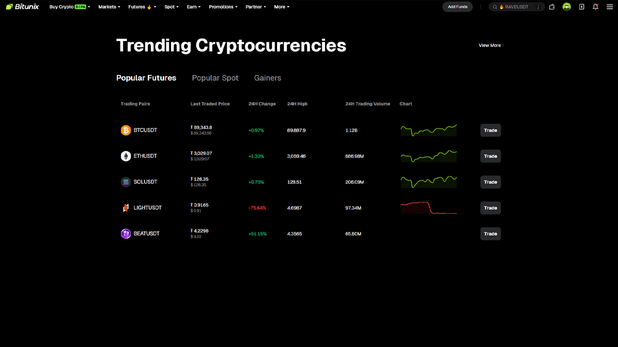Open the hamburger menu icon
The width and height of the screenshot is (618, 347).
tap(610, 7)
